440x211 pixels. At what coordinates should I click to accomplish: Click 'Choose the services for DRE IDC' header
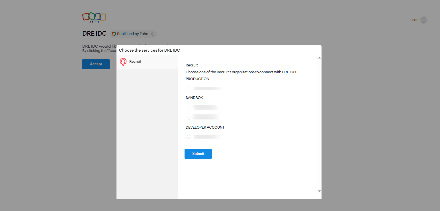point(150,50)
